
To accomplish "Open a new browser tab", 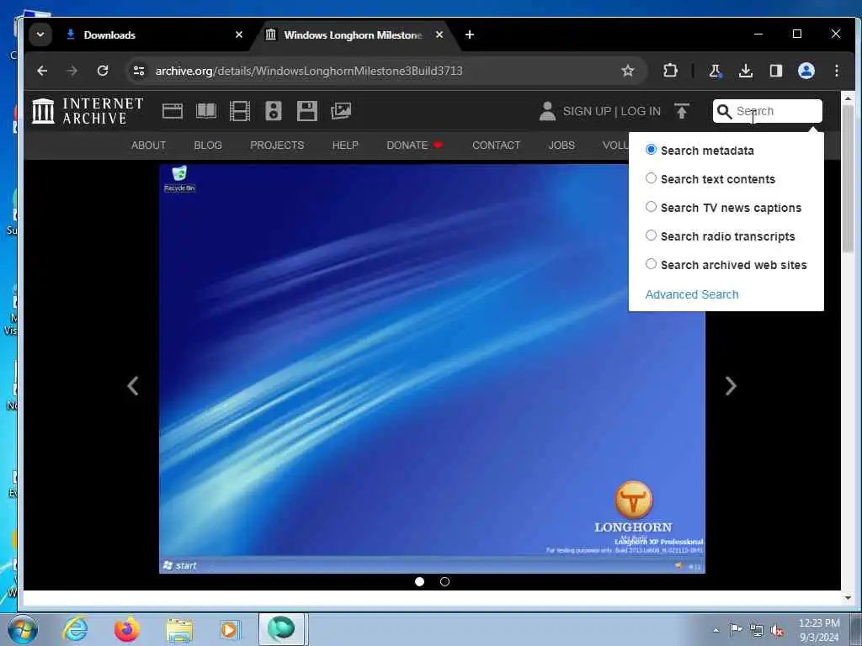I will 470,34.
